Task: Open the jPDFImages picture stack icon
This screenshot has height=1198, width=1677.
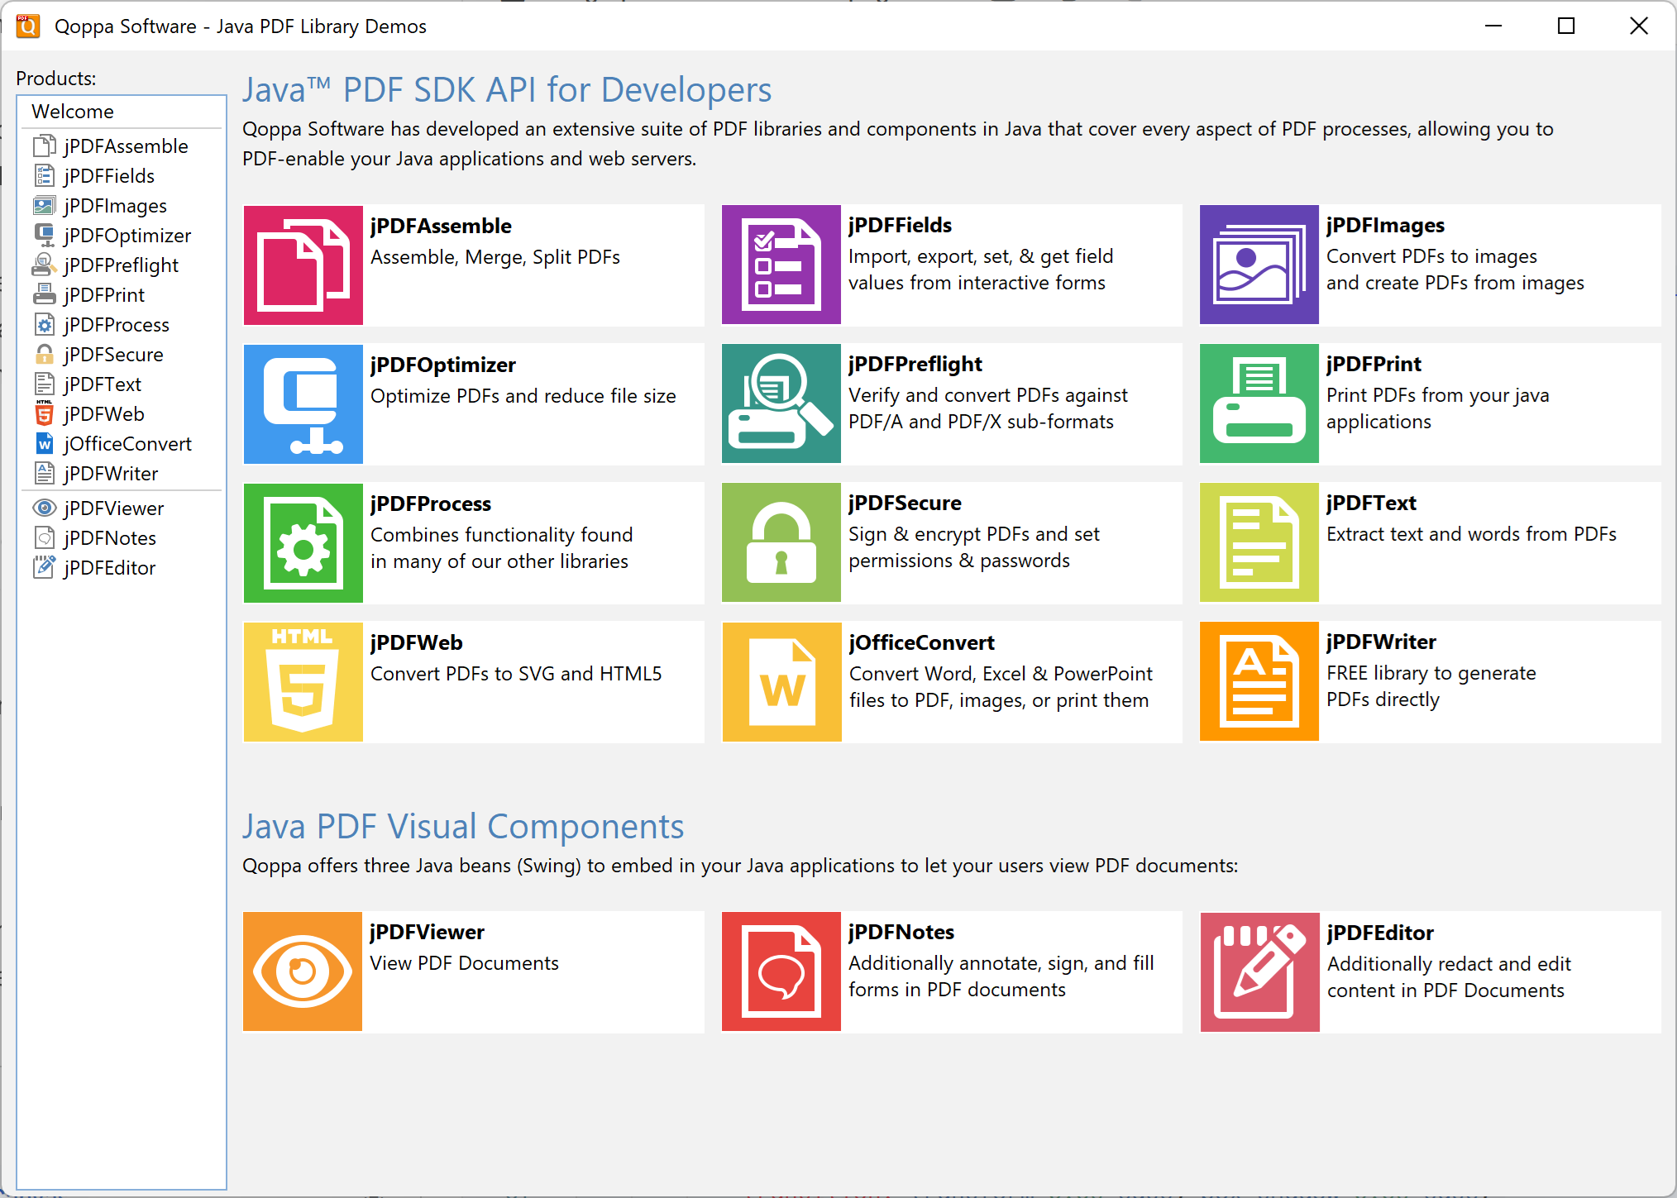Action: point(1259,265)
